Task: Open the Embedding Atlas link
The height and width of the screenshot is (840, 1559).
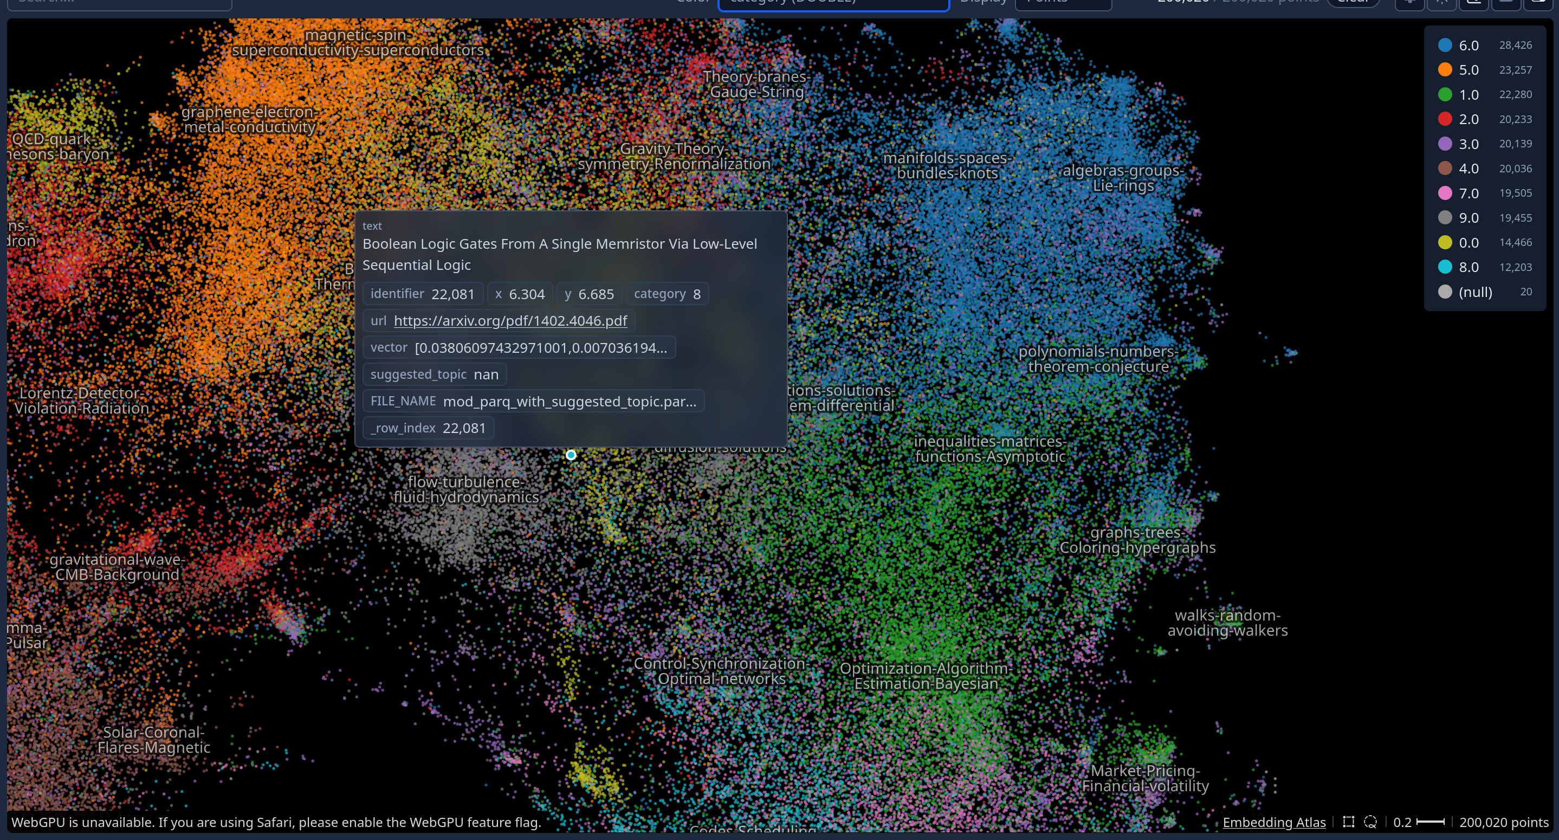Action: 1273,822
